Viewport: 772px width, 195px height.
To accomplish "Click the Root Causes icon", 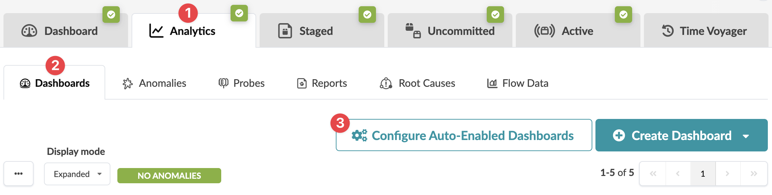I will click(386, 83).
